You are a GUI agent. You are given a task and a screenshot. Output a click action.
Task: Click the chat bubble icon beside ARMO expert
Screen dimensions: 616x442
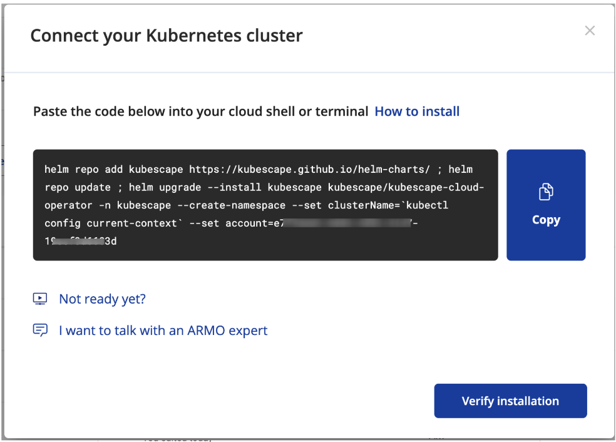point(40,331)
